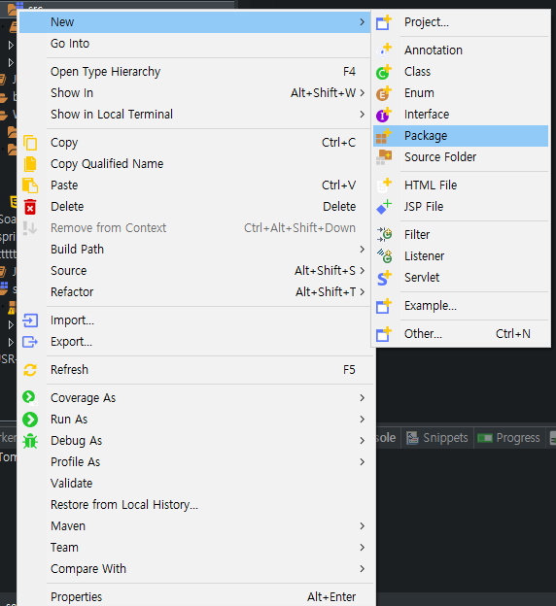This screenshot has height=606, width=556.
Task: Select Go Into from context menu
Action: [x=195, y=44]
